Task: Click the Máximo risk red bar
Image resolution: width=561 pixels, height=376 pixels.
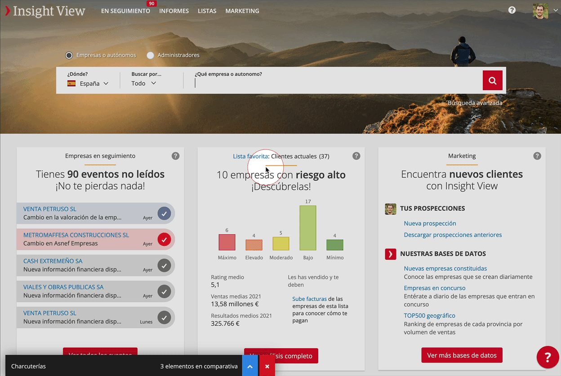Action: pos(227,242)
